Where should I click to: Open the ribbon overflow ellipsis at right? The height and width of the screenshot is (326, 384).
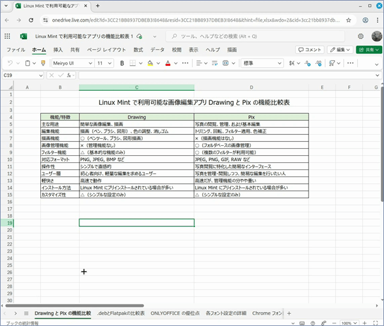point(351,63)
